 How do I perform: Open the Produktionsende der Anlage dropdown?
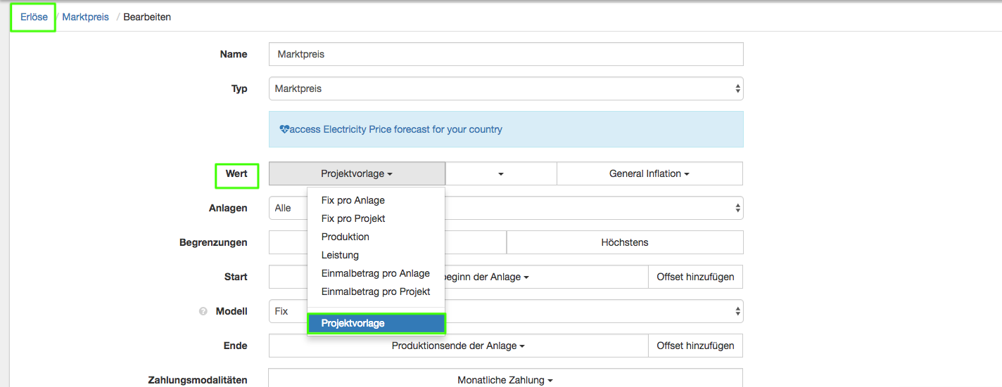pos(458,346)
